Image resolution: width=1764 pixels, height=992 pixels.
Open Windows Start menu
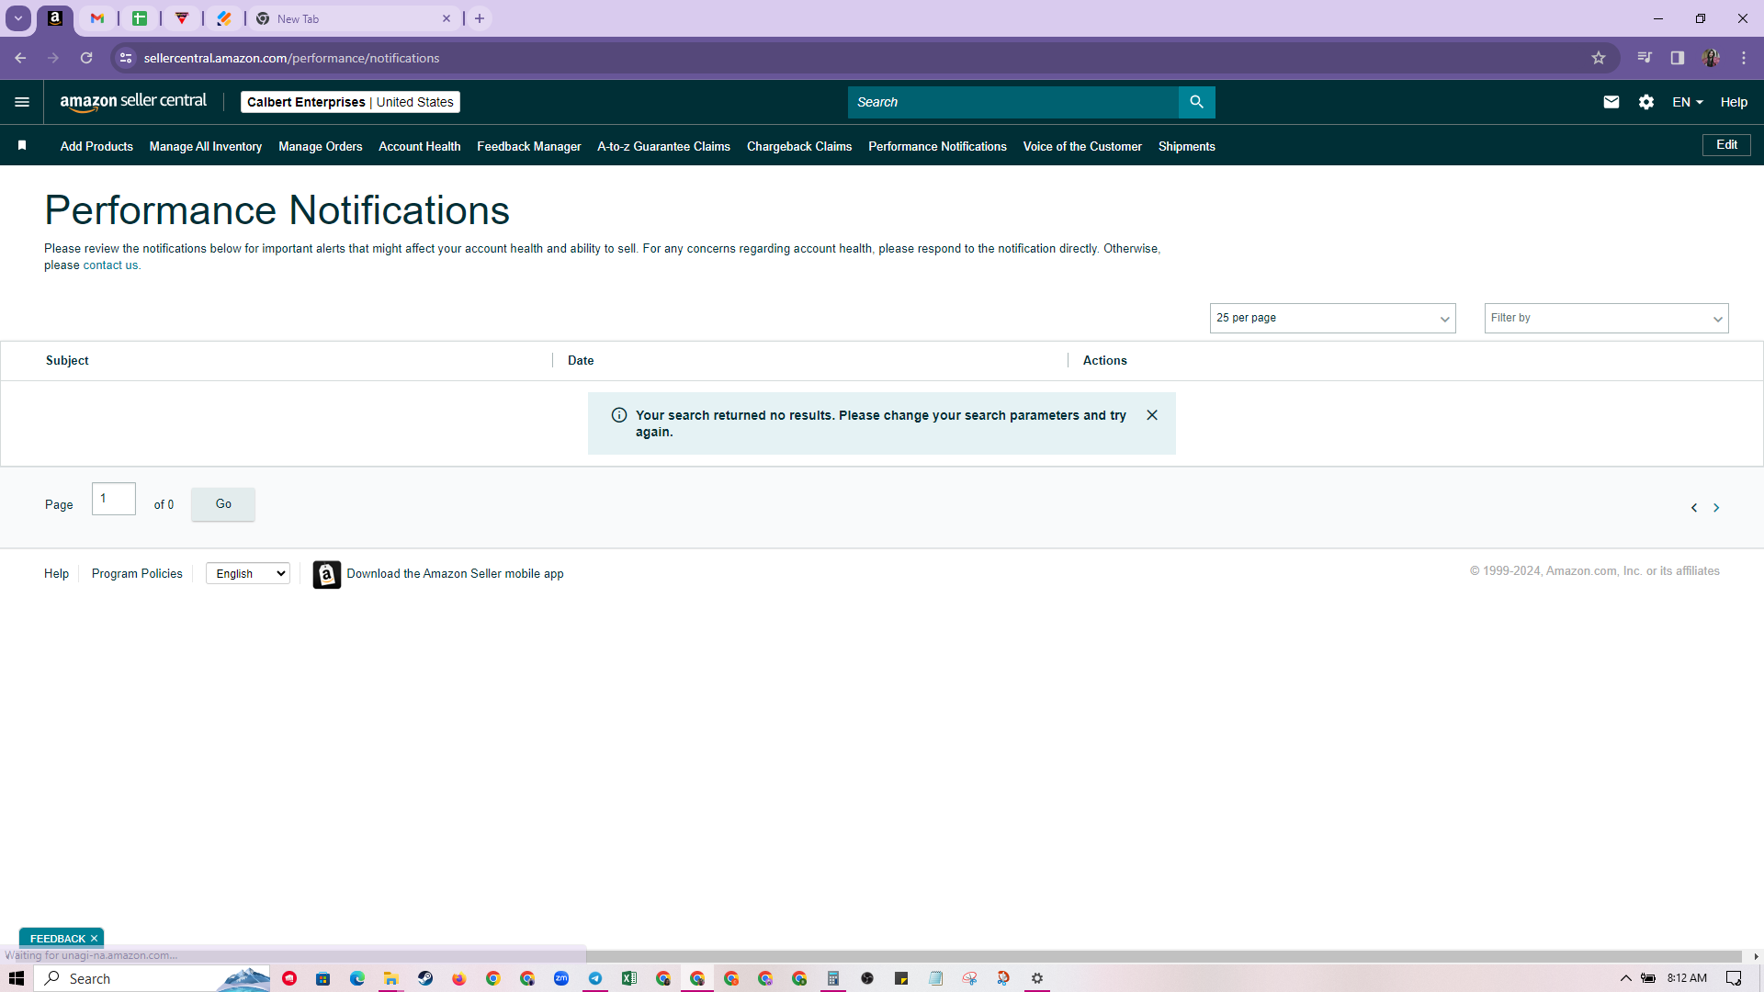(x=17, y=978)
